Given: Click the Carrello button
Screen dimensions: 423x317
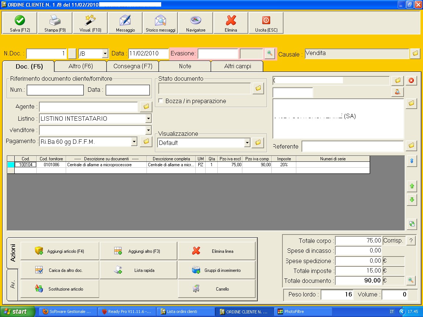Looking at the screenshot, I should (x=217, y=289).
